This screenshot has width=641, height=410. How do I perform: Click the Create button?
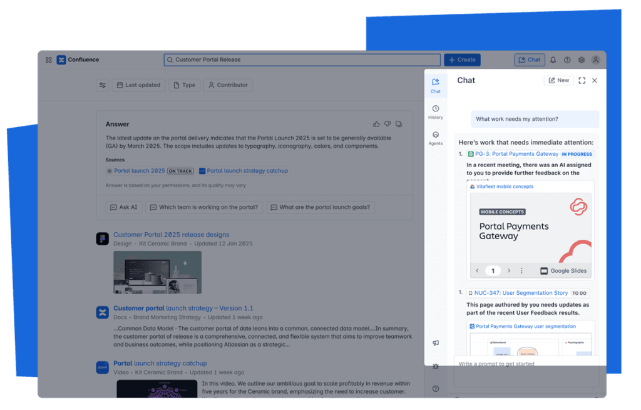tap(463, 59)
